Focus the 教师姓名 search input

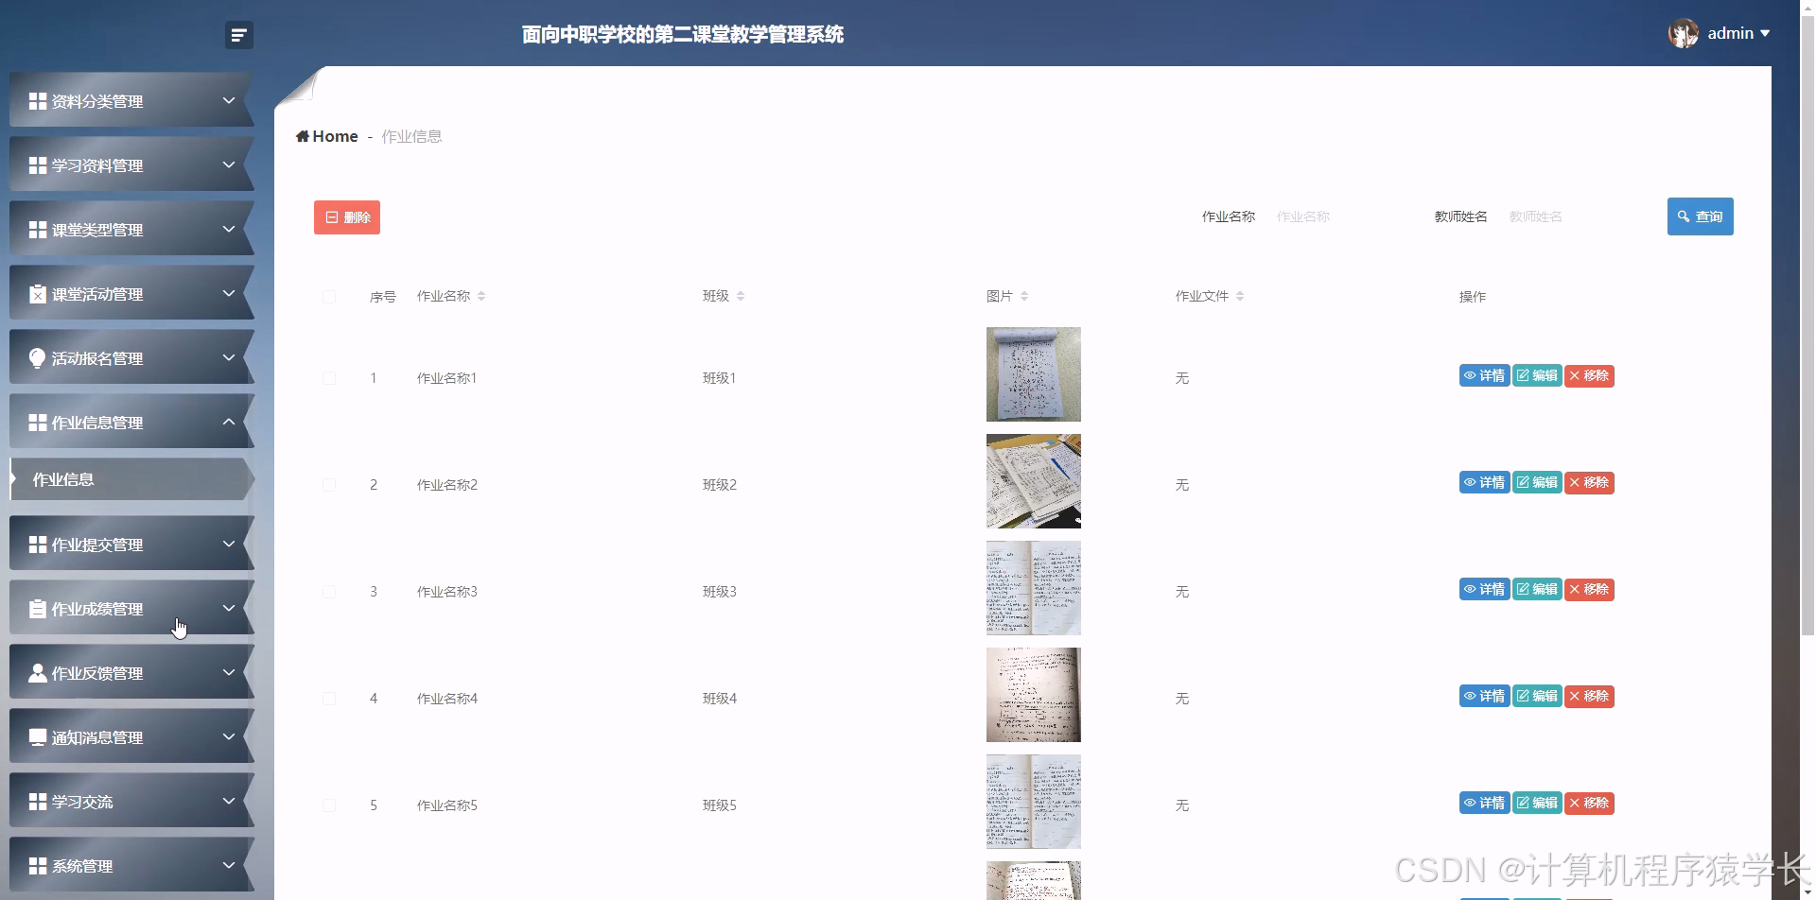[1571, 216]
